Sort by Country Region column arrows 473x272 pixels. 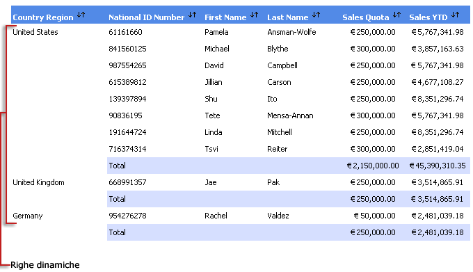point(81,15)
